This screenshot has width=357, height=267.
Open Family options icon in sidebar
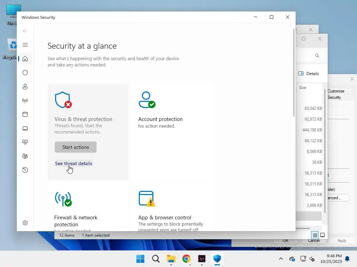pyautogui.click(x=25, y=156)
